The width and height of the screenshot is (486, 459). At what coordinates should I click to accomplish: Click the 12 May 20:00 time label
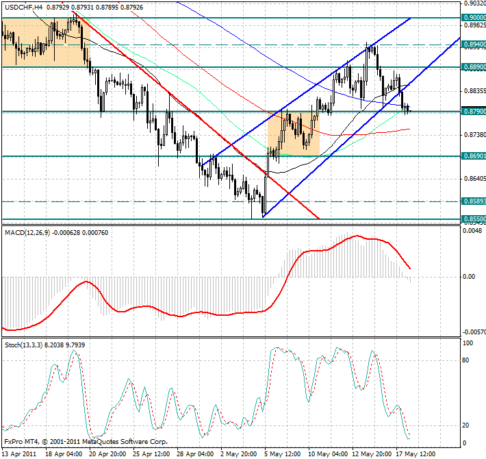372,454
